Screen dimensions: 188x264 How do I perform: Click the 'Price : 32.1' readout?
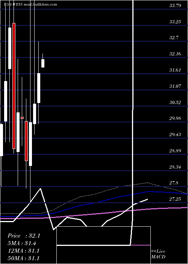pyautogui.click(x=24, y=236)
